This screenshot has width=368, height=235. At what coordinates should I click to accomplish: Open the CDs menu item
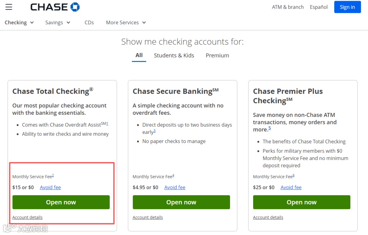tap(89, 22)
